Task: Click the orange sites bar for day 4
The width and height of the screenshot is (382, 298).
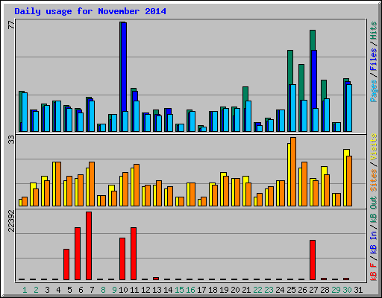Action: tap(58, 184)
